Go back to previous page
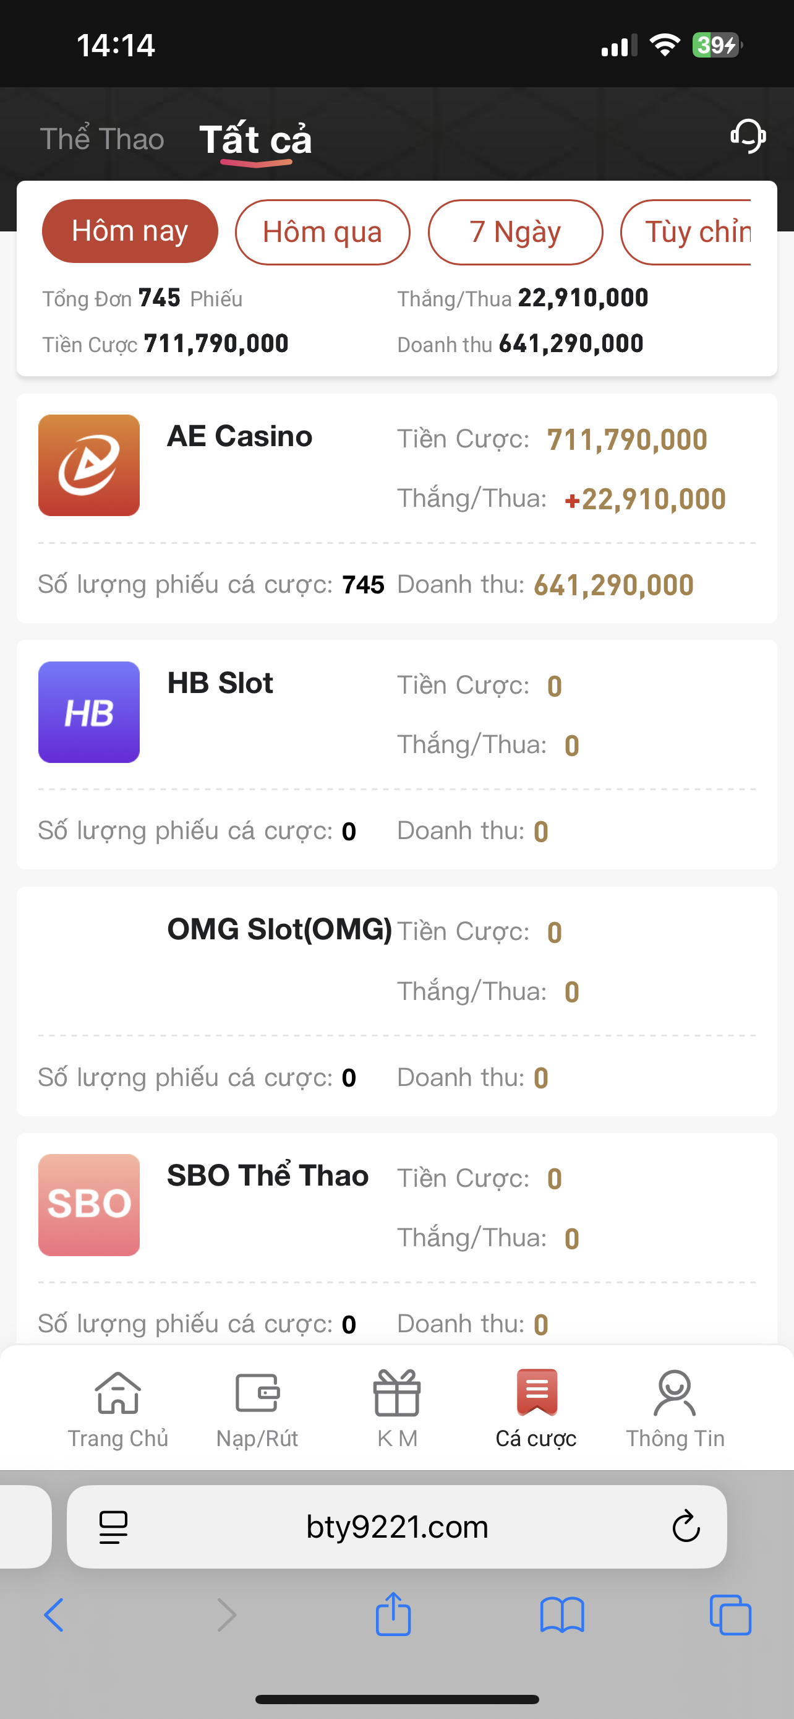 click(54, 1615)
